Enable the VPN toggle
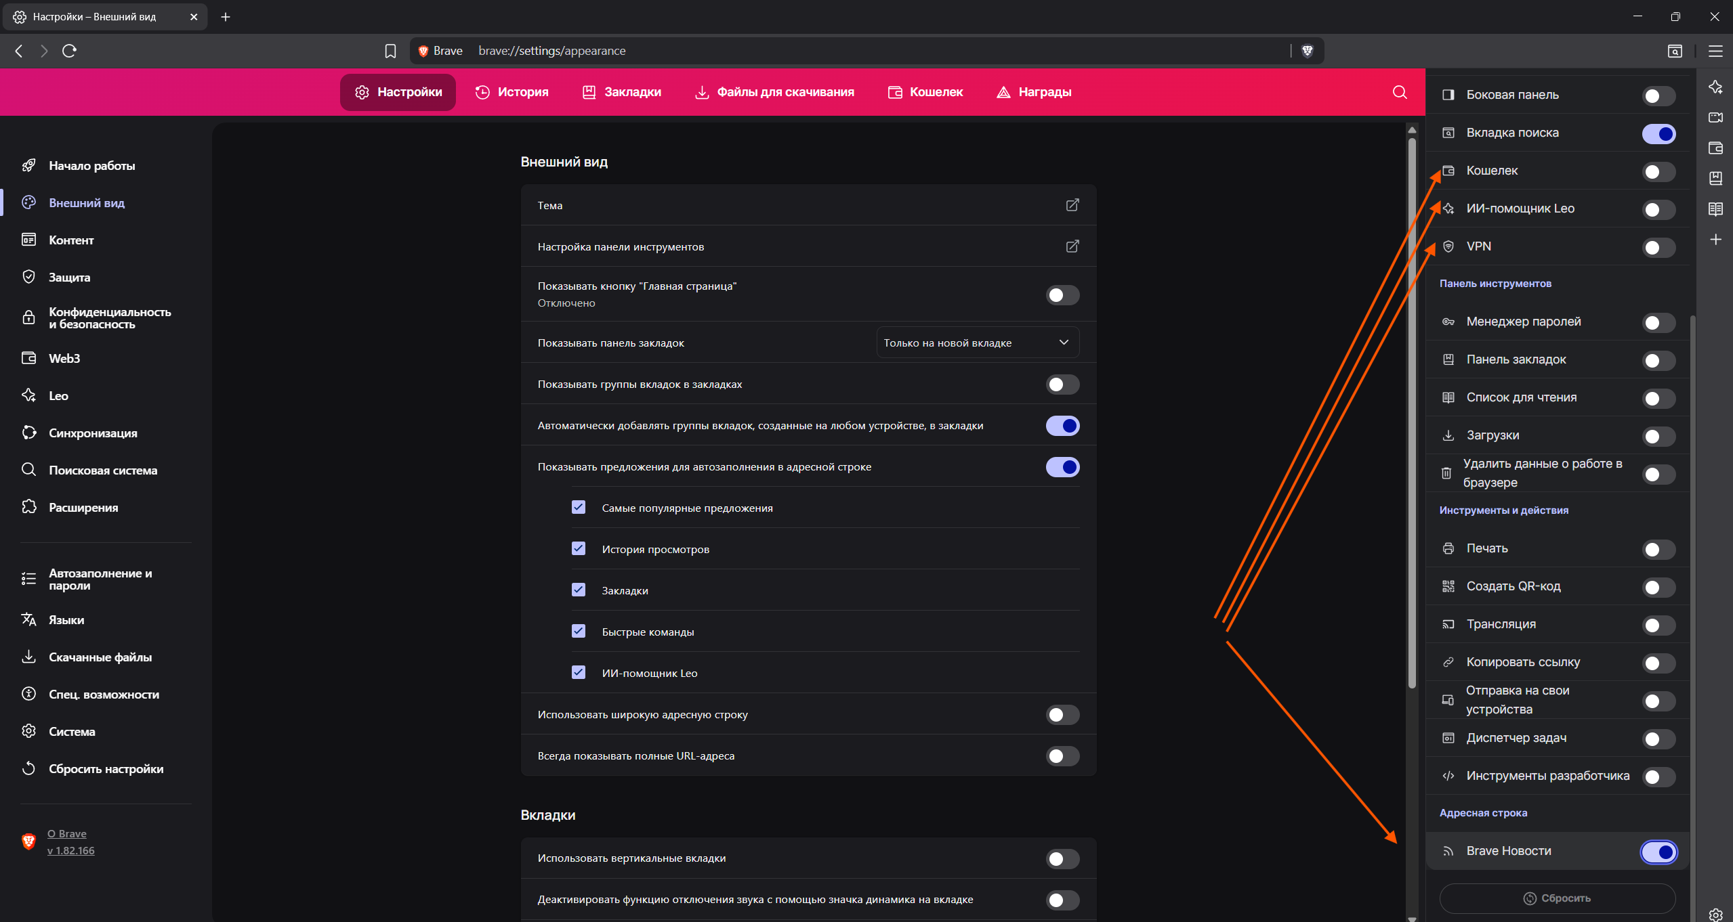The width and height of the screenshot is (1733, 922). pos(1658,247)
